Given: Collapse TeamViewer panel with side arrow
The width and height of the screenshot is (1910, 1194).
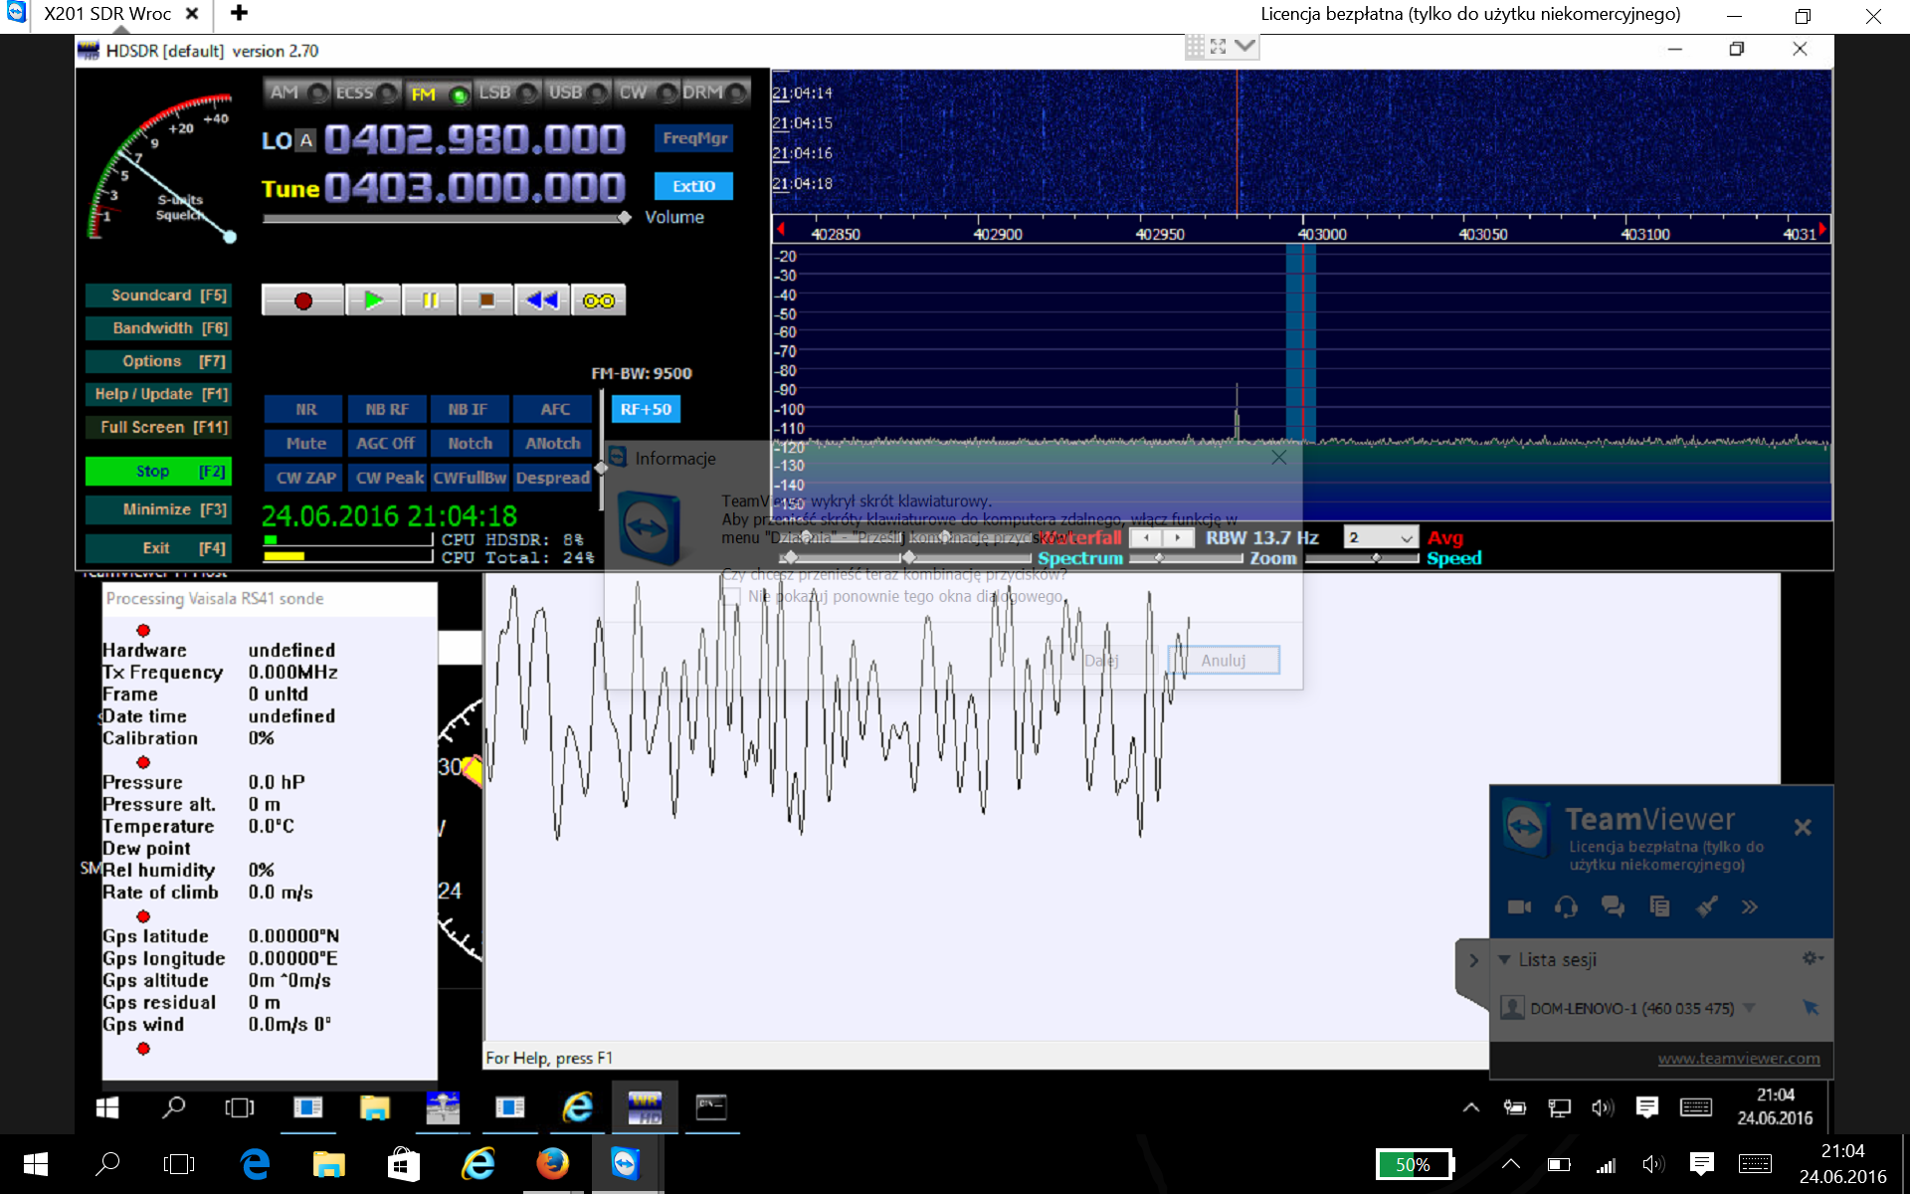Looking at the screenshot, I should point(1473,961).
